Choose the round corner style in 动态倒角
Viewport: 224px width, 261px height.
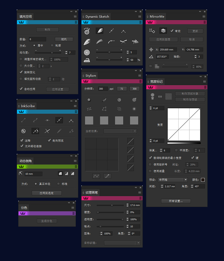pyautogui.click(x=60, y=174)
